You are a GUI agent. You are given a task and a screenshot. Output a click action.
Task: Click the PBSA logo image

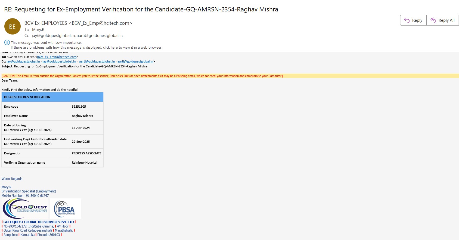point(66,208)
